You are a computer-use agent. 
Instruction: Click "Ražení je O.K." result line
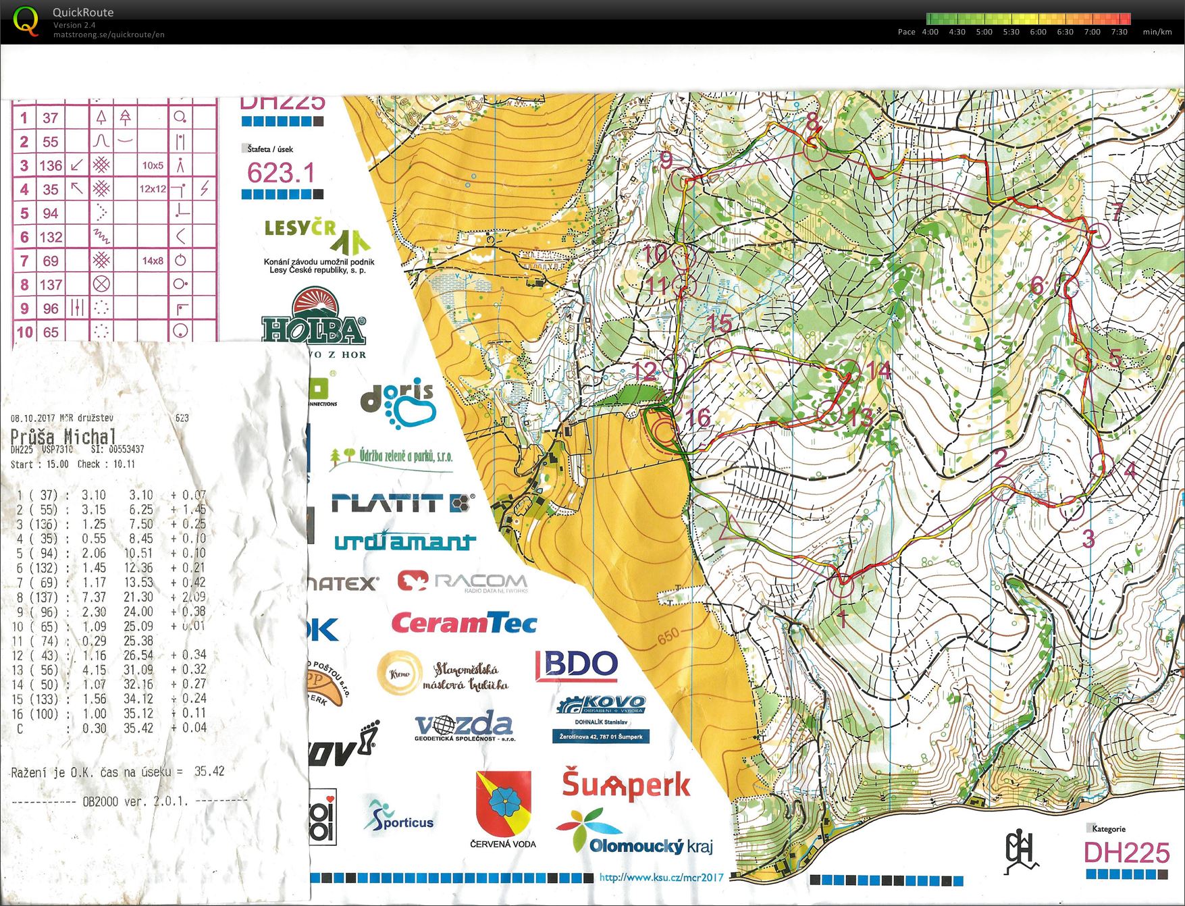pyautogui.click(x=117, y=772)
